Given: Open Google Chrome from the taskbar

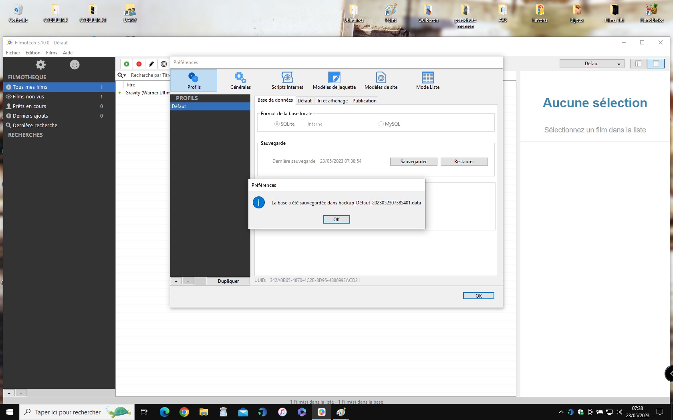Looking at the screenshot, I should tap(184, 412).
